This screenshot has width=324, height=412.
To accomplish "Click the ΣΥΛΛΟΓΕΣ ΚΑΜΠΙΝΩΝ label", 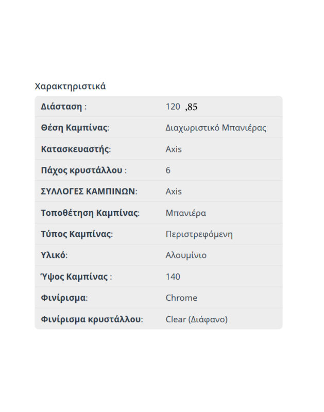I will (x=88, y=192).
